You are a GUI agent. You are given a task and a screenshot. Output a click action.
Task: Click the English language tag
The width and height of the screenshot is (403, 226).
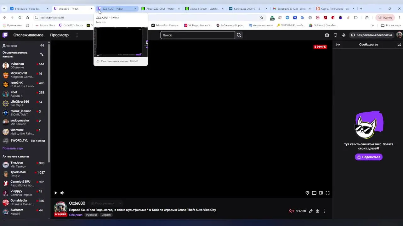106,215
